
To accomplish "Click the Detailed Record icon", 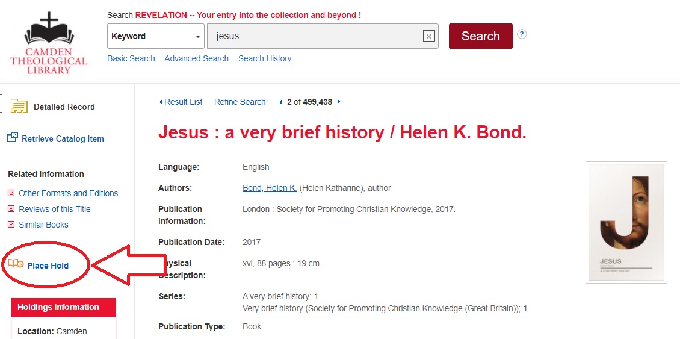I will 19,107.
